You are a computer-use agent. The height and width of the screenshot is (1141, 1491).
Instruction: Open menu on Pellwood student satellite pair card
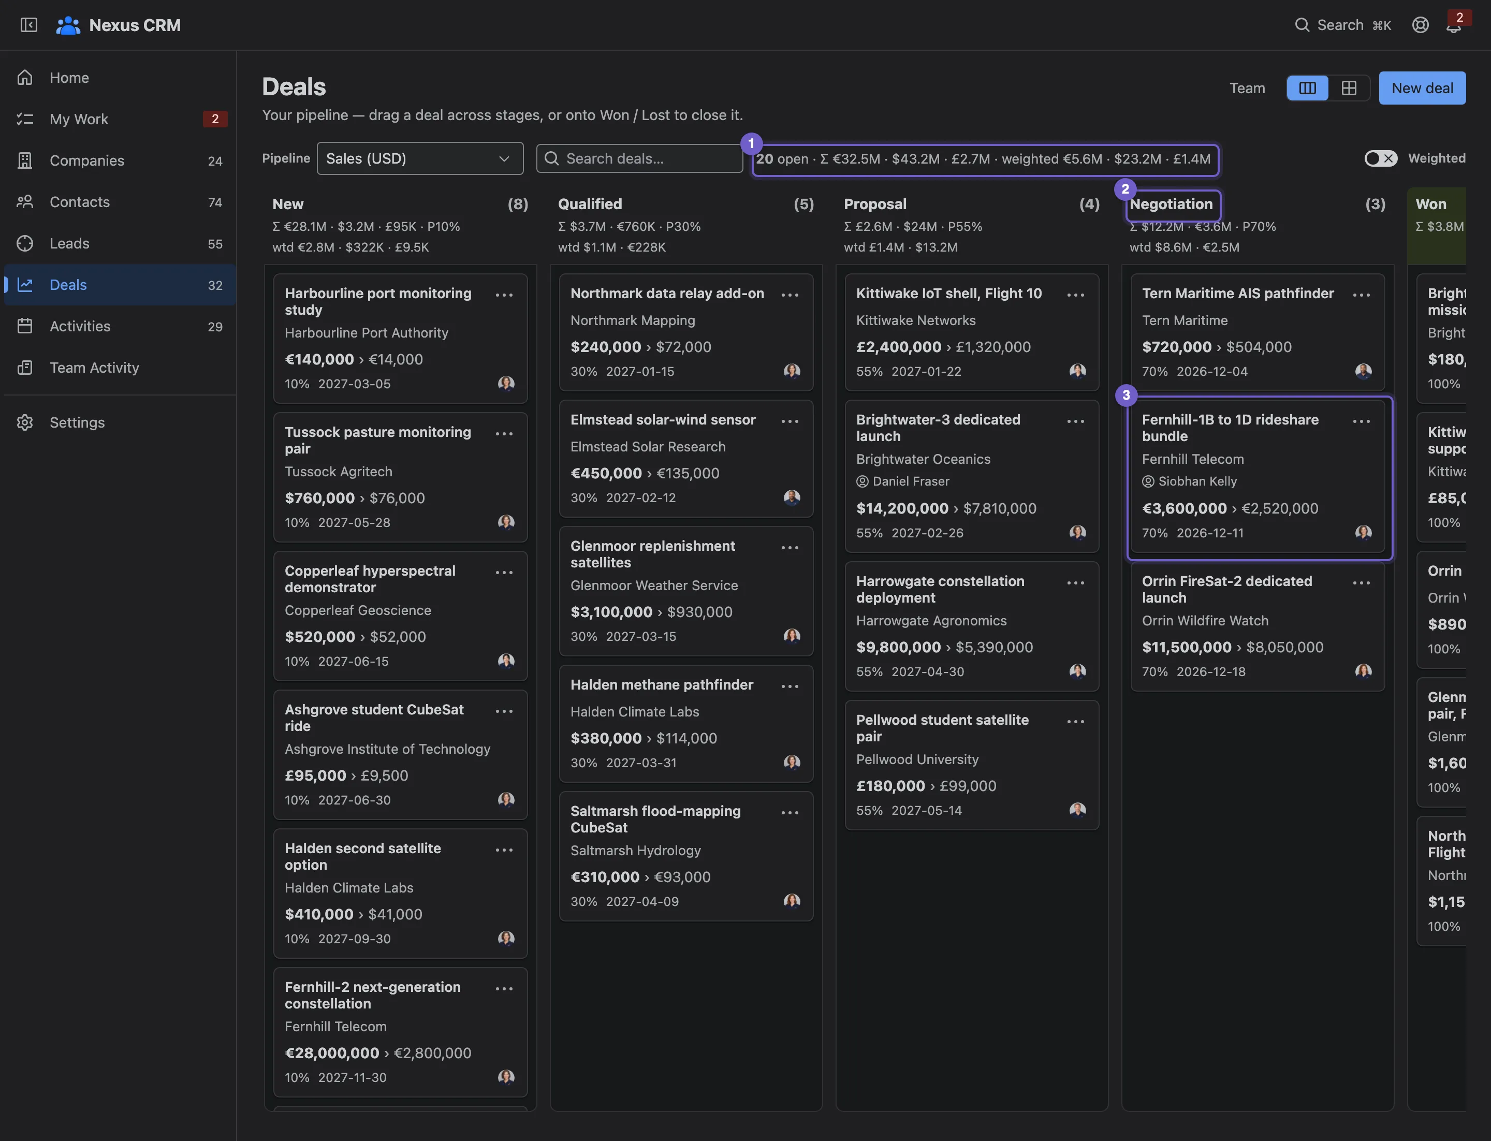click(x=1076, y=721)
